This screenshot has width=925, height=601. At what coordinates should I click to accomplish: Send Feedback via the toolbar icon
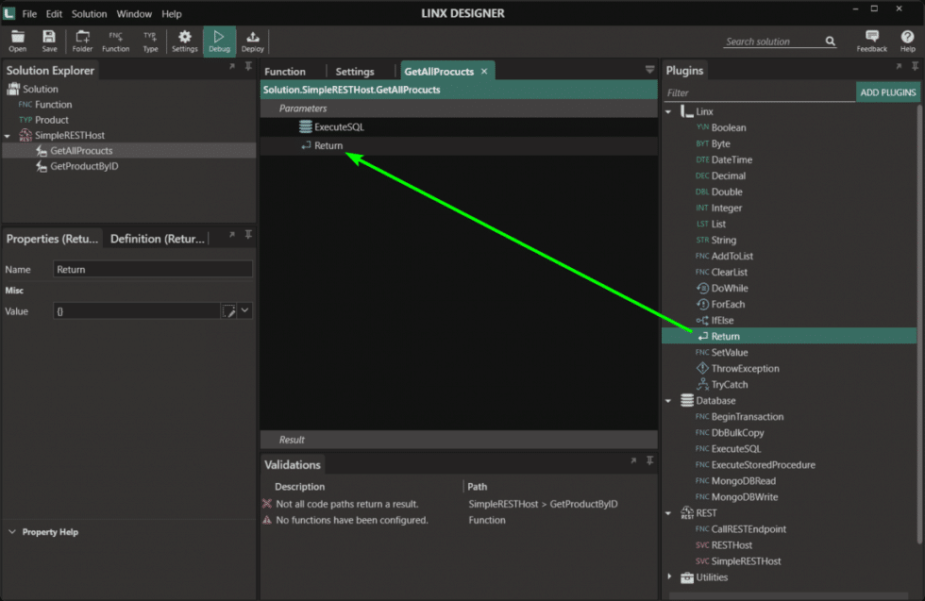(x=871, y=42)
